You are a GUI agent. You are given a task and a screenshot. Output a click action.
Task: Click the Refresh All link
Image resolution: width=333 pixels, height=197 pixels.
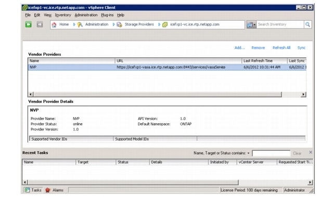(x=281, y=48)
